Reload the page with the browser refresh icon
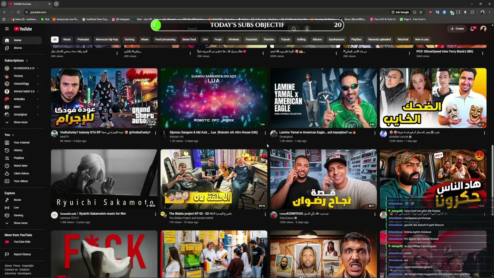Image resolution: width=494 pixels, height=278 pixels. pyautogui.click(x=18, y=12)
